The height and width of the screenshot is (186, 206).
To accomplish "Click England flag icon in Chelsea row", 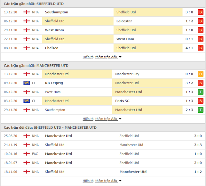I will pos(26,48).
